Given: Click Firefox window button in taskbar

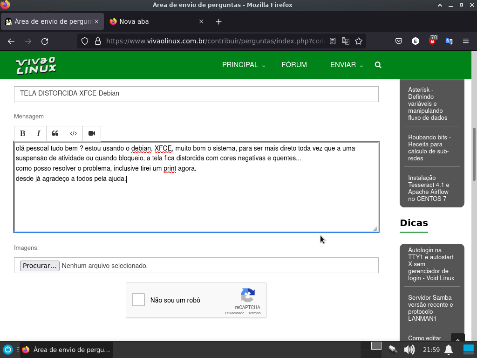Looking at the screenshot, I should [67, 350].
